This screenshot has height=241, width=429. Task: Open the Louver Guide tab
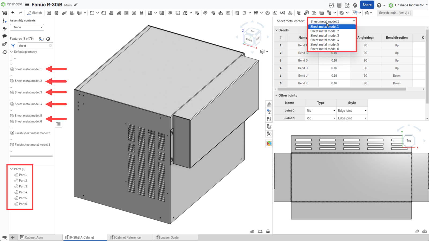tap(169, 237)
